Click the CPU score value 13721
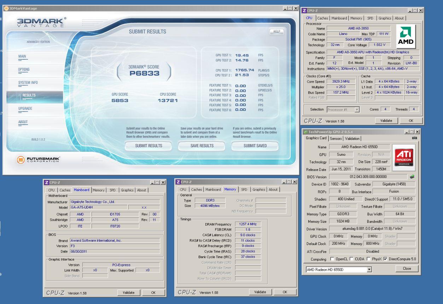Screen dimensions: 443x304 (x=168, y=101)
